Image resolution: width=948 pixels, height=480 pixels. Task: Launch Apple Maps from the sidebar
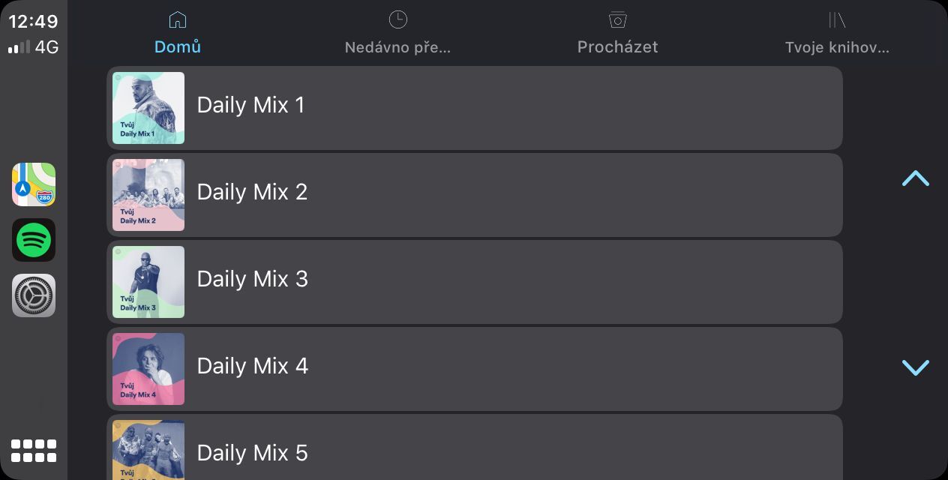coord(34,184)
